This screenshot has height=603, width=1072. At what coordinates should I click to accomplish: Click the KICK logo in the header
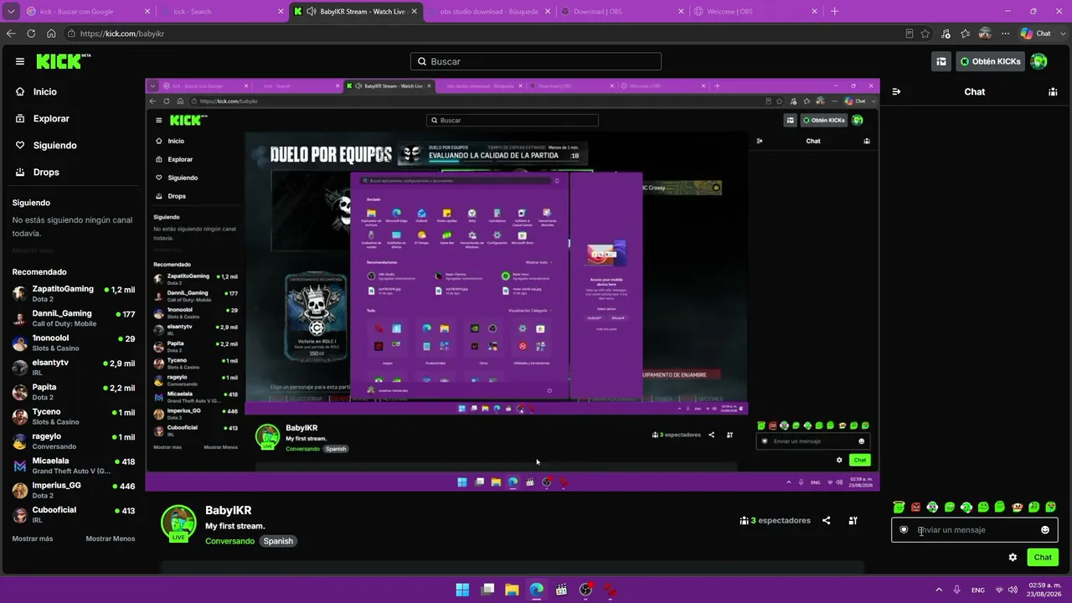coord(63,61)
